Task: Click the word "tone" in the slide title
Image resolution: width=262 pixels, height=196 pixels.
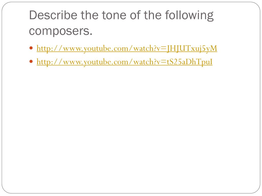Action: point(114,15)
